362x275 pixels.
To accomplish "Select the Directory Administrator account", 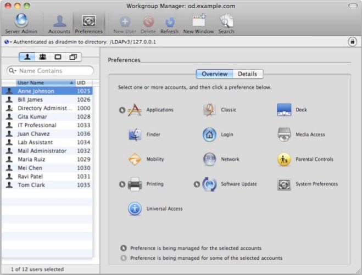I will pyautogui.click(x=47, y=108).
